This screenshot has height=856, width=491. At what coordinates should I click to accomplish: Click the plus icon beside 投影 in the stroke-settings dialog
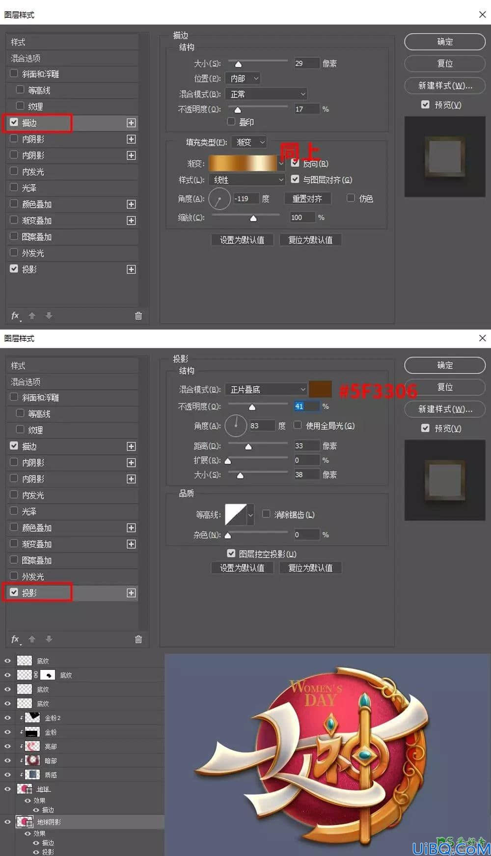tap(131, 270)
